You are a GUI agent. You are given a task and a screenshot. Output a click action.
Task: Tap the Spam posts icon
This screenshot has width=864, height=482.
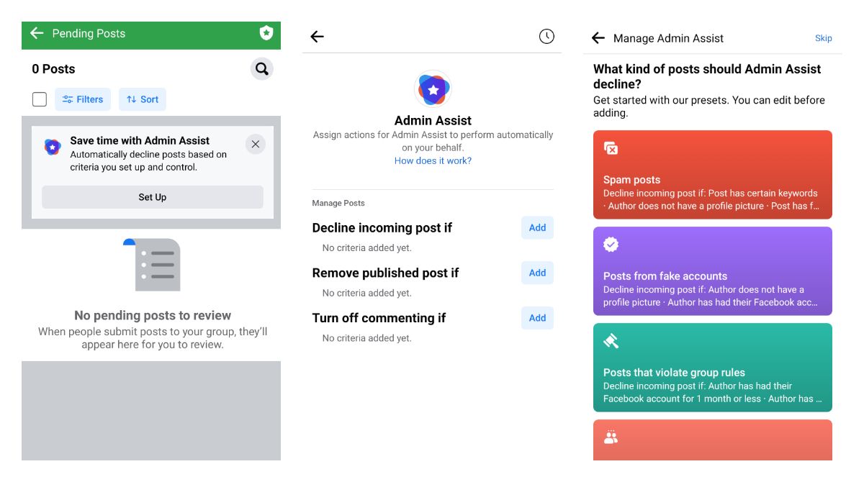coord(611,148)
